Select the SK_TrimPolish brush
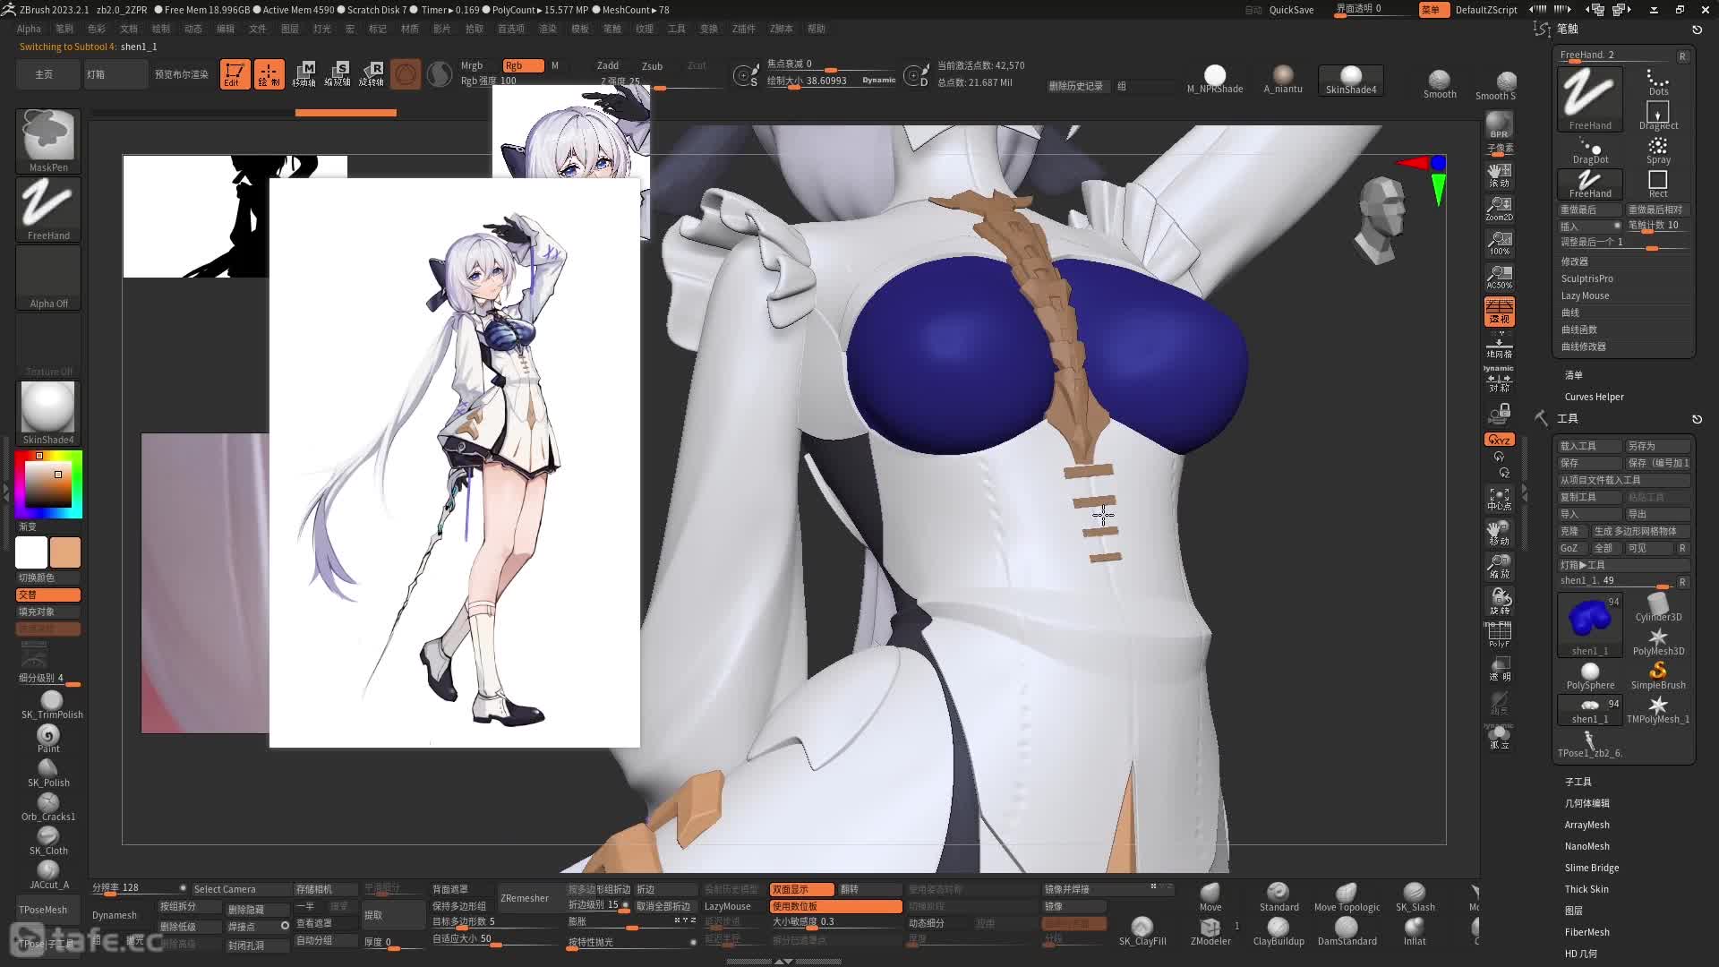Image resolution: width=1719 pixels, height=967 pixels. [x=52, y=705]
